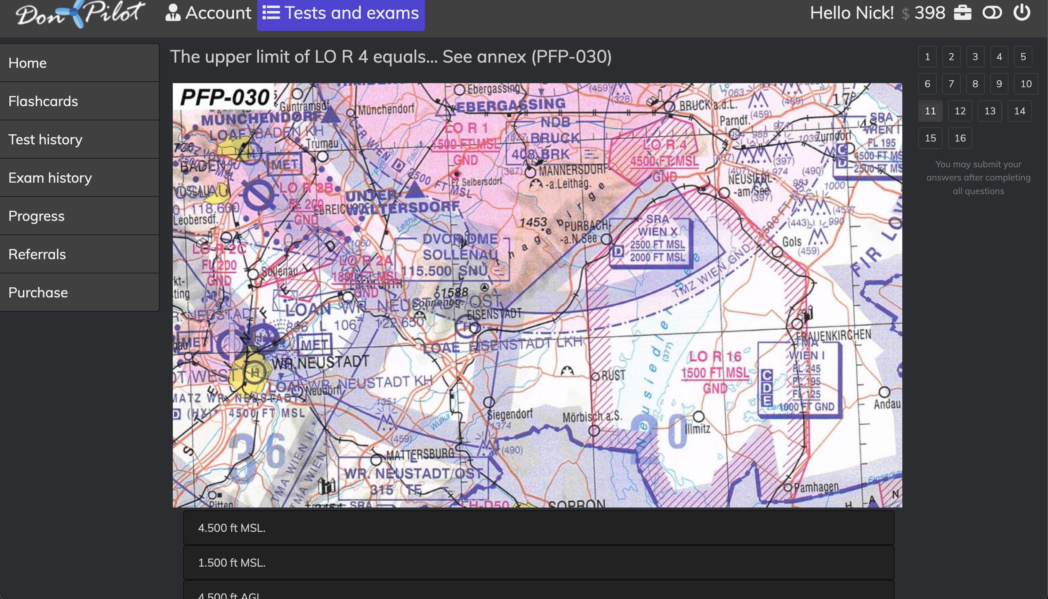Jump to question 1
This screenshot has height=599, width=1048.
tap(927, 57)
